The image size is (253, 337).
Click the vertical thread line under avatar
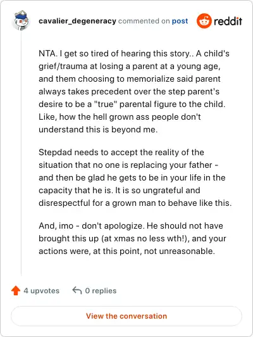pyautogui.click(x=21, y=154)
